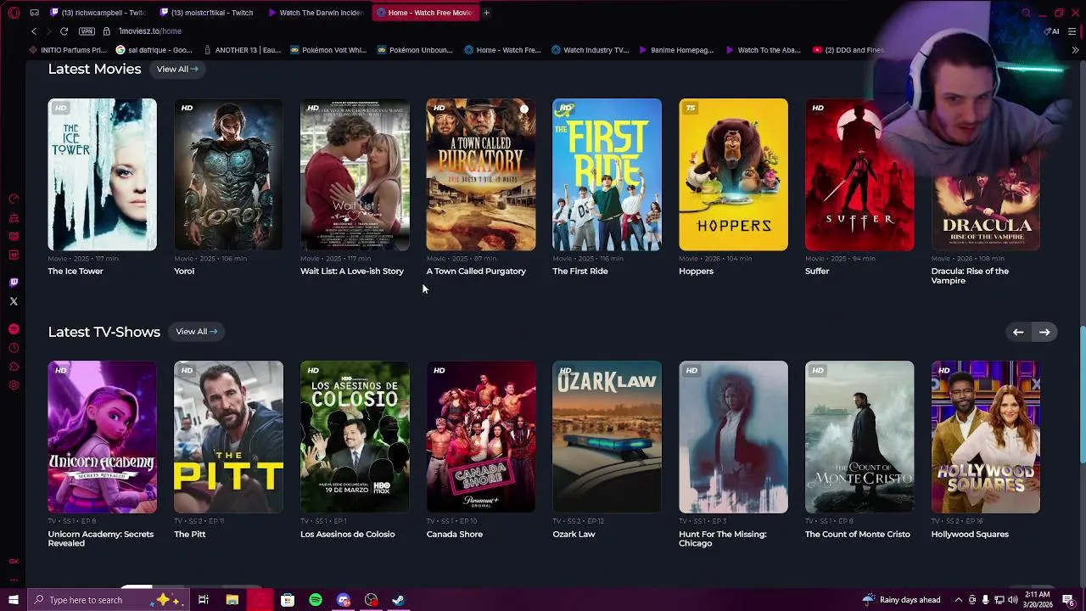Open INITIO Parfums bookmark
The height and width of the screenshot is (611, 1086).
(67, 50)
